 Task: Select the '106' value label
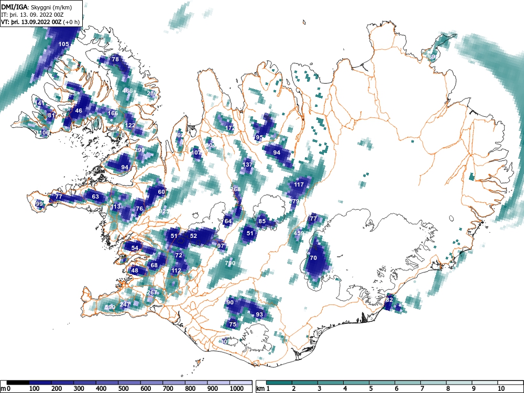(45, 133)
